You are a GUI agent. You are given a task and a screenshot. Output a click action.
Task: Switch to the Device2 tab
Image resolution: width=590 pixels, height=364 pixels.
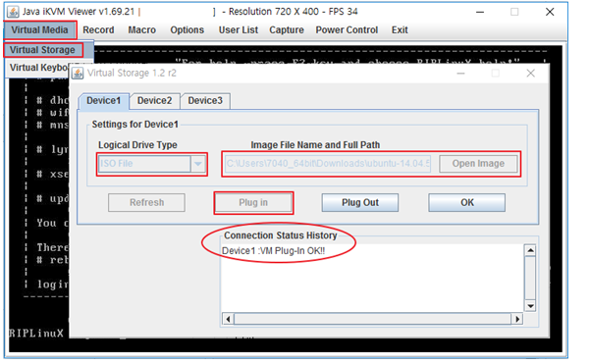(x=155, y=101)
